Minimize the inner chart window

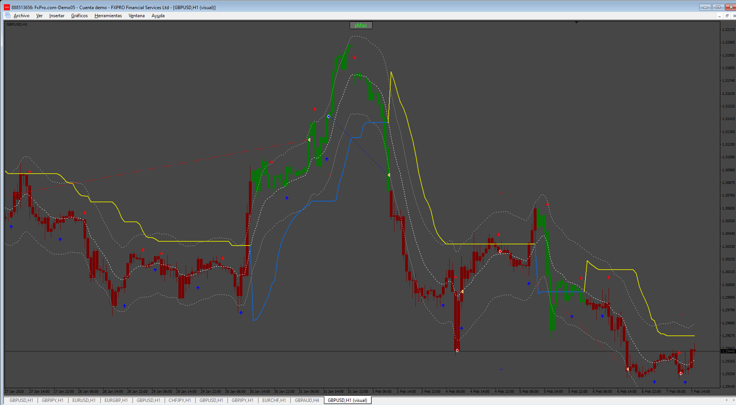720,16
